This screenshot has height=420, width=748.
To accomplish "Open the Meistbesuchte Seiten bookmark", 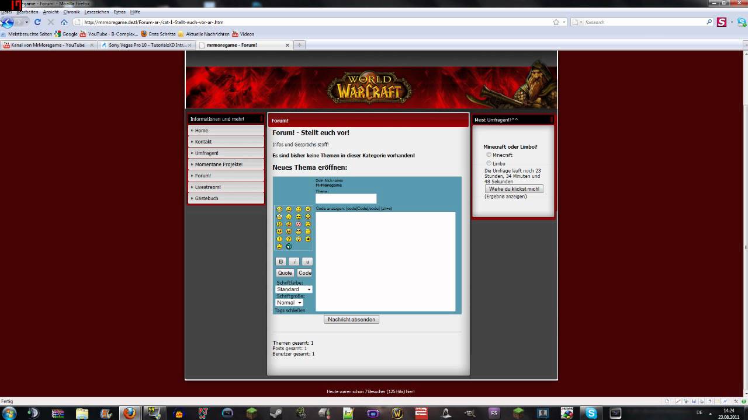I will point(27,34).
